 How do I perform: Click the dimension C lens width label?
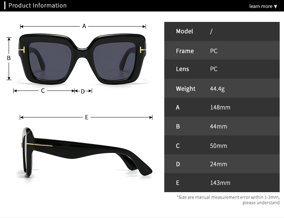(x=43, y=91)
